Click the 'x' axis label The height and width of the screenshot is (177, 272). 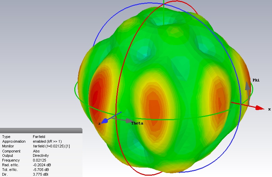(x=269, y=109)
